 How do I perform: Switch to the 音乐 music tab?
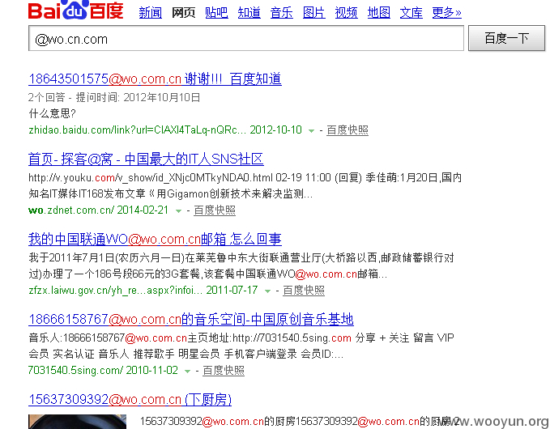pyautogui.click(x=281, y=13)
